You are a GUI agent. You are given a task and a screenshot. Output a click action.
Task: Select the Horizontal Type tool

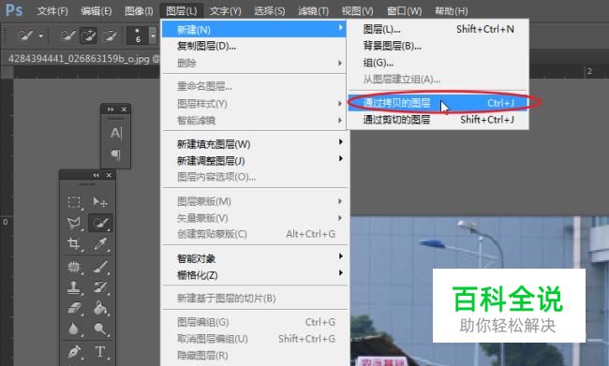pos(100,352)
